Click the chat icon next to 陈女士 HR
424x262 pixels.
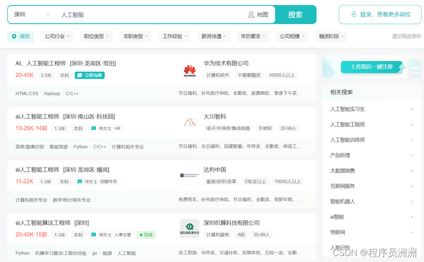tap(94, 128)
